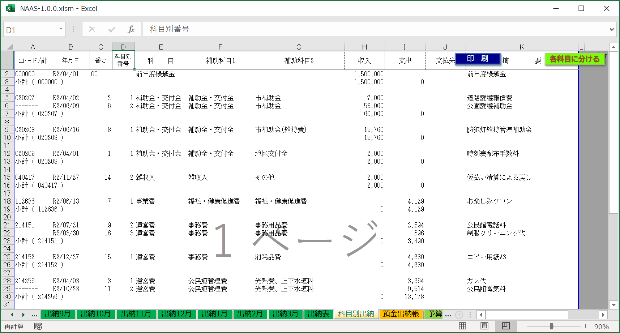Select row 28 header
This screenshot has height=333, width=620.
[7, 281]
